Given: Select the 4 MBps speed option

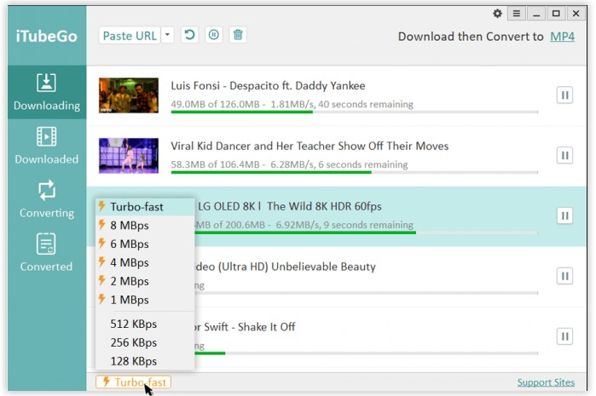Looking at the screenshot, I should click(x=145, y=263).
